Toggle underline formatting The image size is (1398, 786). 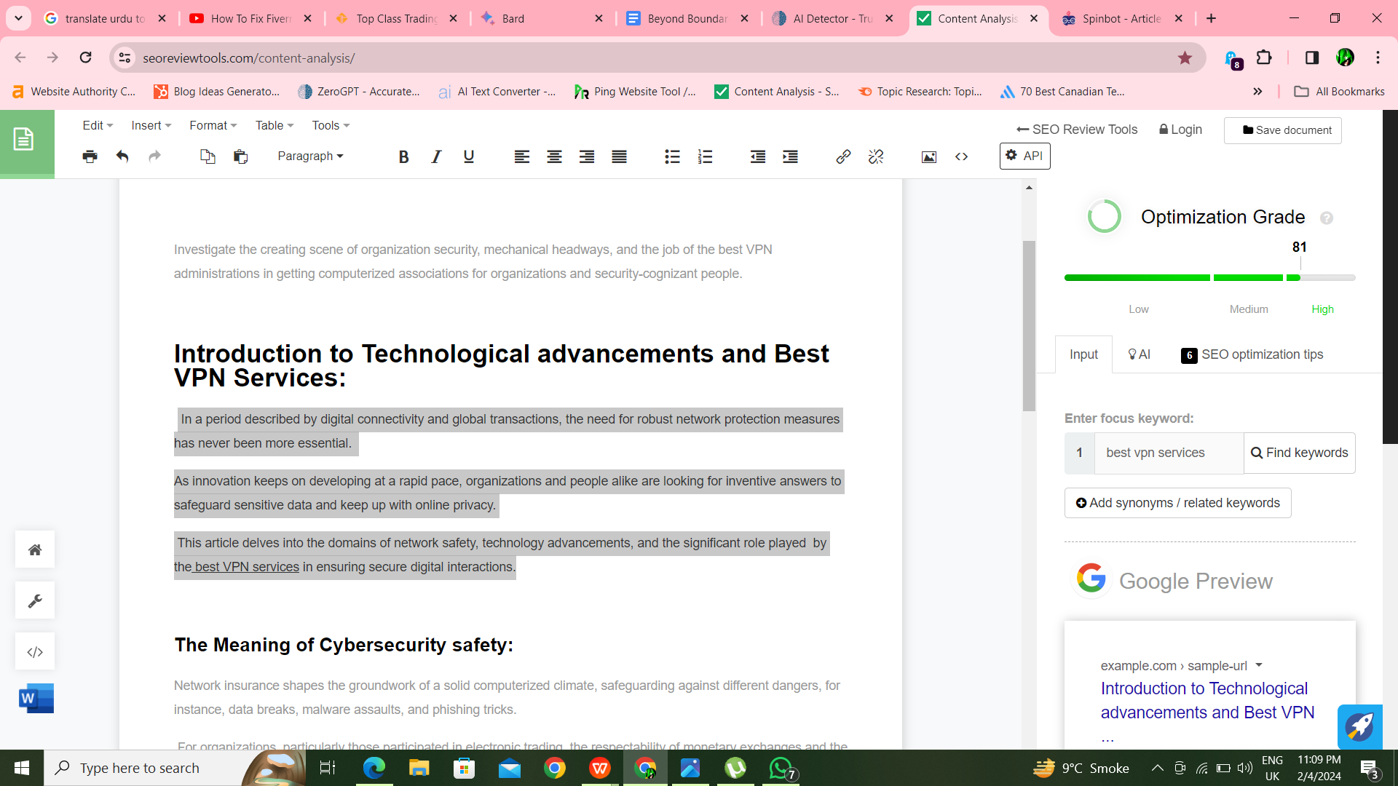[469, 156]
